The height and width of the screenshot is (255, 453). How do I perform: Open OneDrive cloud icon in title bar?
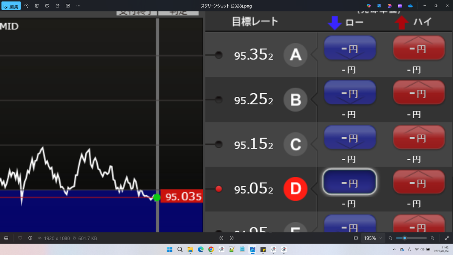click(x=410, y=6)
